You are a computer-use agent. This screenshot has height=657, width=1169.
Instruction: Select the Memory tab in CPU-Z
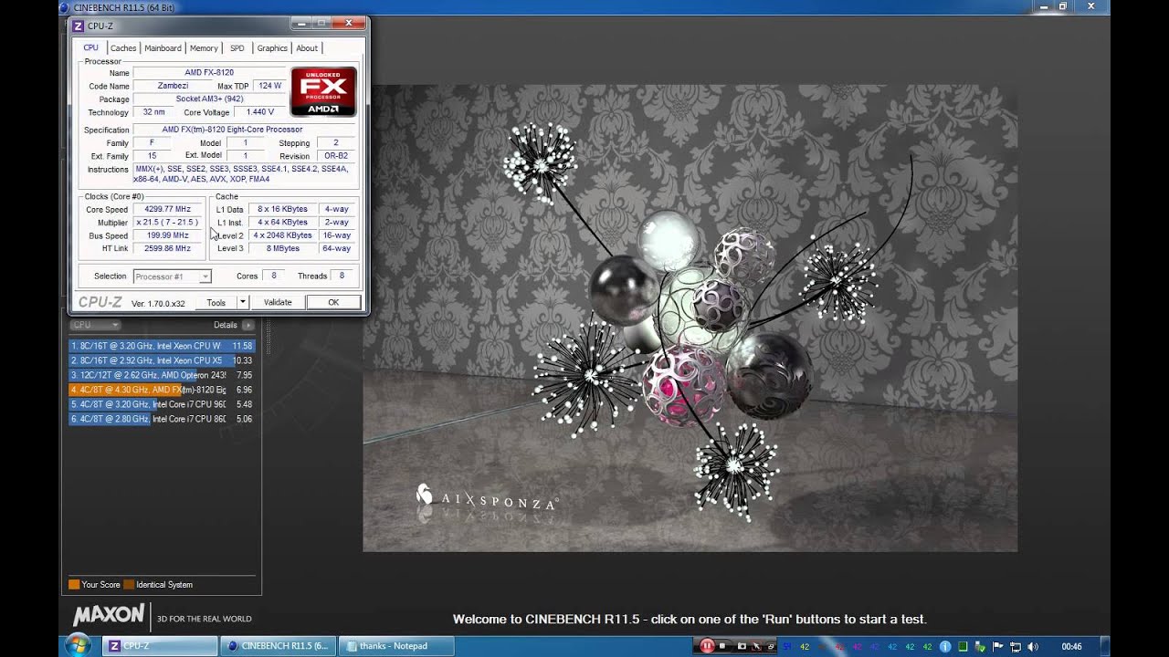click(x=204, y=48)
